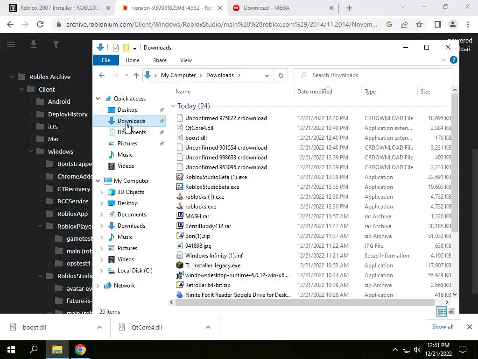Open taskbar search magnifier
The width and height of the screenshot is (478, 359).
(34, 350)
